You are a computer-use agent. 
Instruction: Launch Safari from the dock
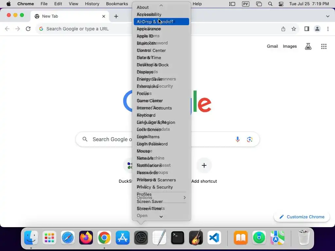[x=68, y=238]
